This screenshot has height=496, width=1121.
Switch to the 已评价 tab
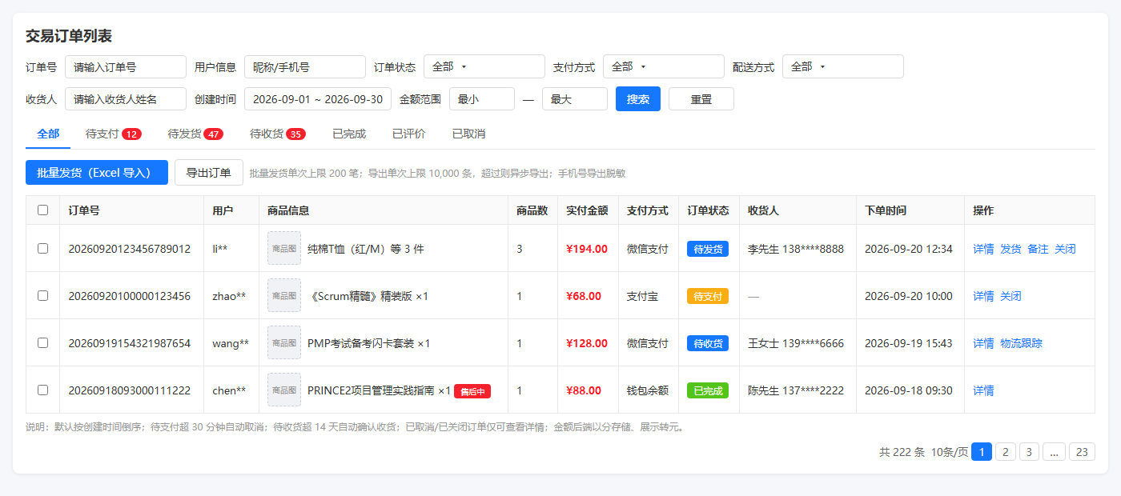point(409,134)
